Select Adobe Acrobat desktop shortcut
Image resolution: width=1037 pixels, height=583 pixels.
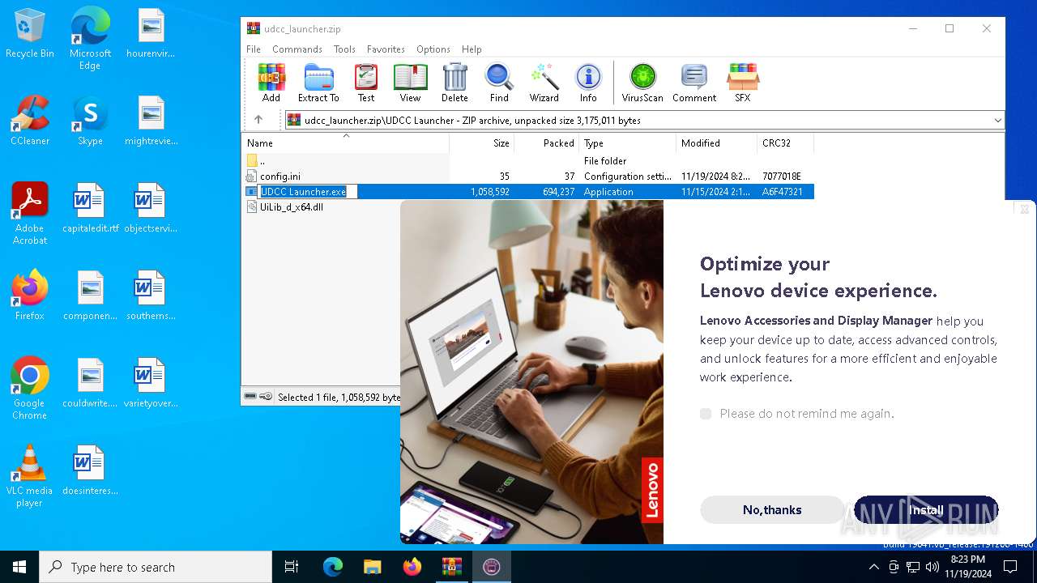(30, 214)
